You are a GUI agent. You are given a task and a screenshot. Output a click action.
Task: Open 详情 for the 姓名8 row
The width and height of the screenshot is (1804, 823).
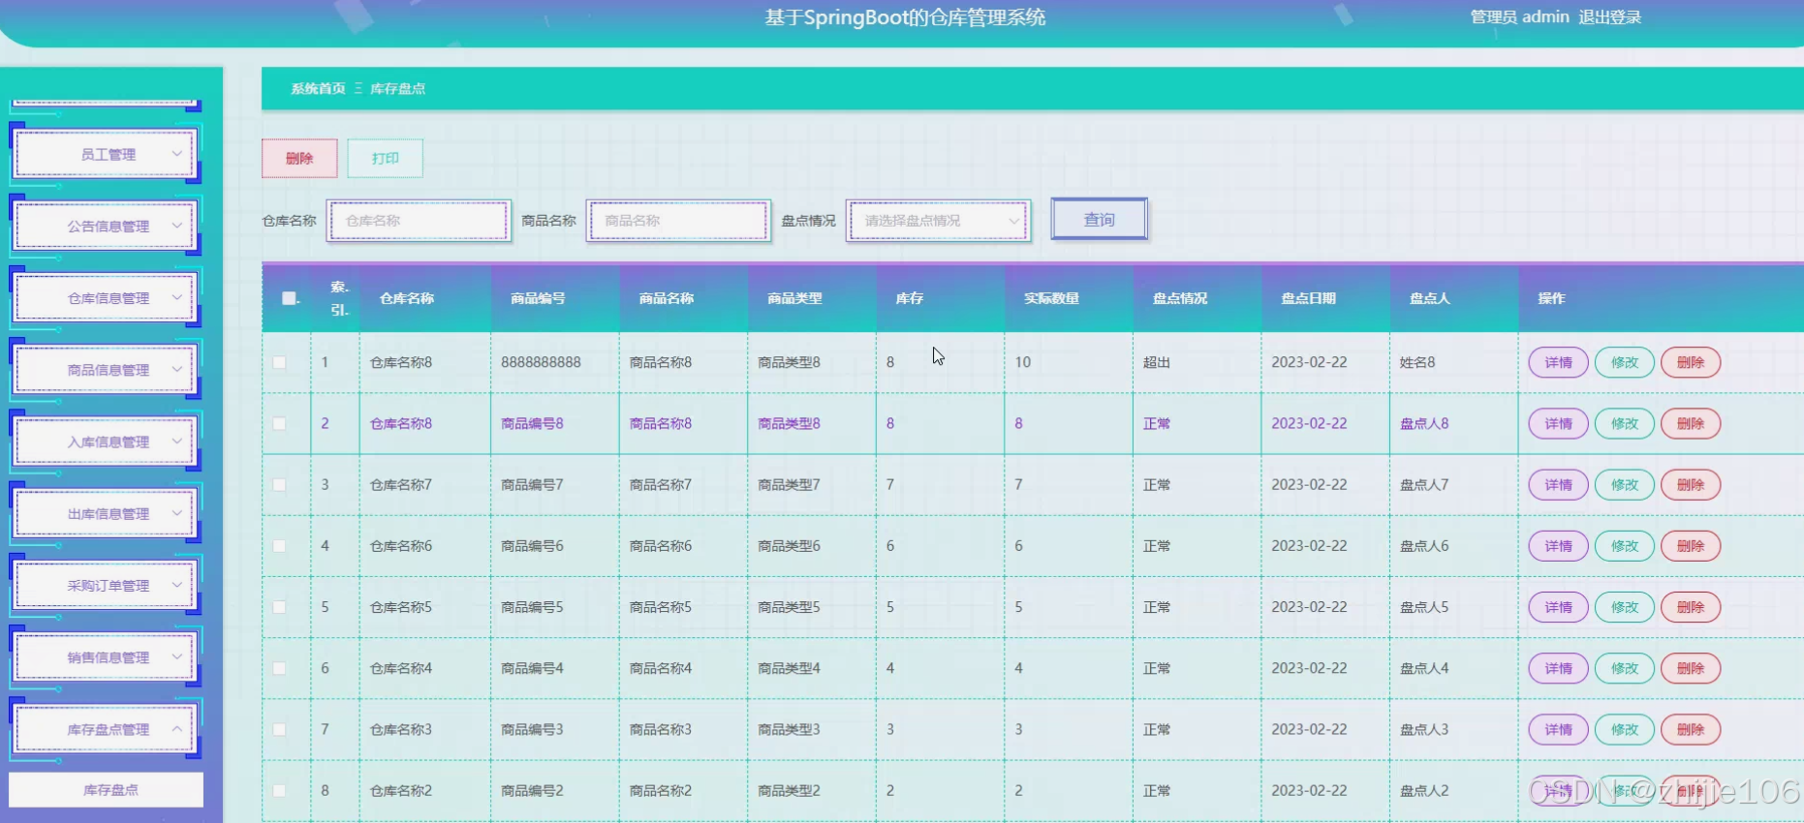click(1558, 362)
